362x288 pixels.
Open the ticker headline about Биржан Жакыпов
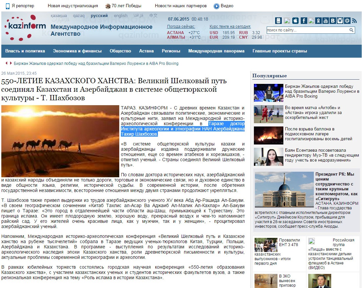[96, 64]
